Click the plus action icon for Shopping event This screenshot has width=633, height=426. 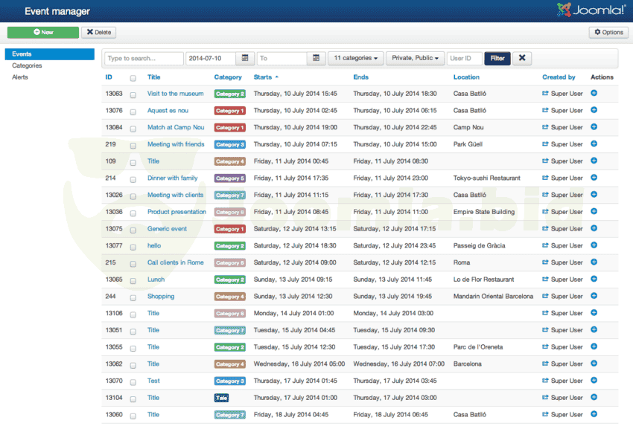[594, 296]
